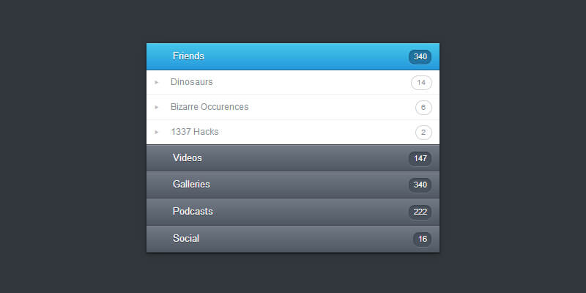
Task: Click the 340 count badge on Friends
Action: pos(420,56)
